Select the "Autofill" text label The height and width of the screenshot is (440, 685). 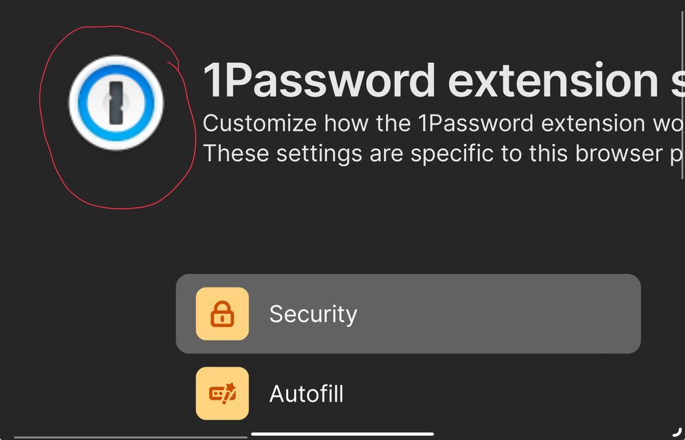click(x=306, y=394)
